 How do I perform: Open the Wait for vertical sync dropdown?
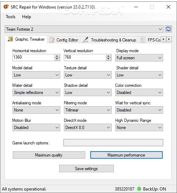coord(139,110)
